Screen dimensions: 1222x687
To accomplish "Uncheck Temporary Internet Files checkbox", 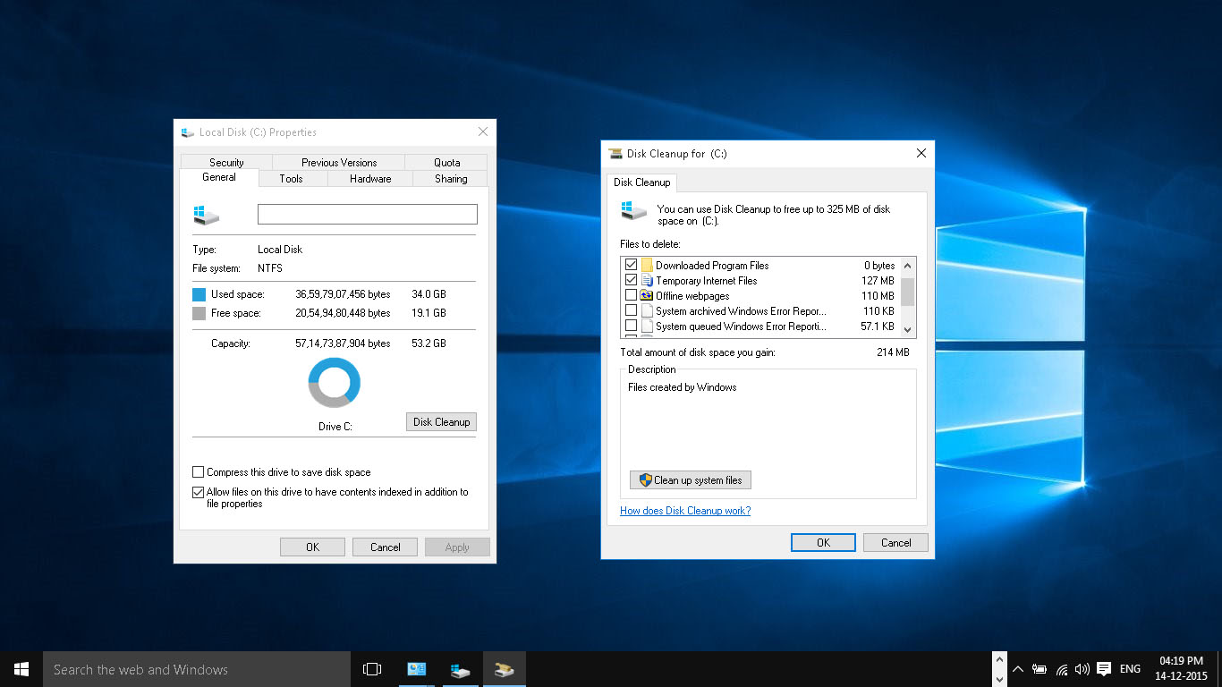I will [632, 281].
